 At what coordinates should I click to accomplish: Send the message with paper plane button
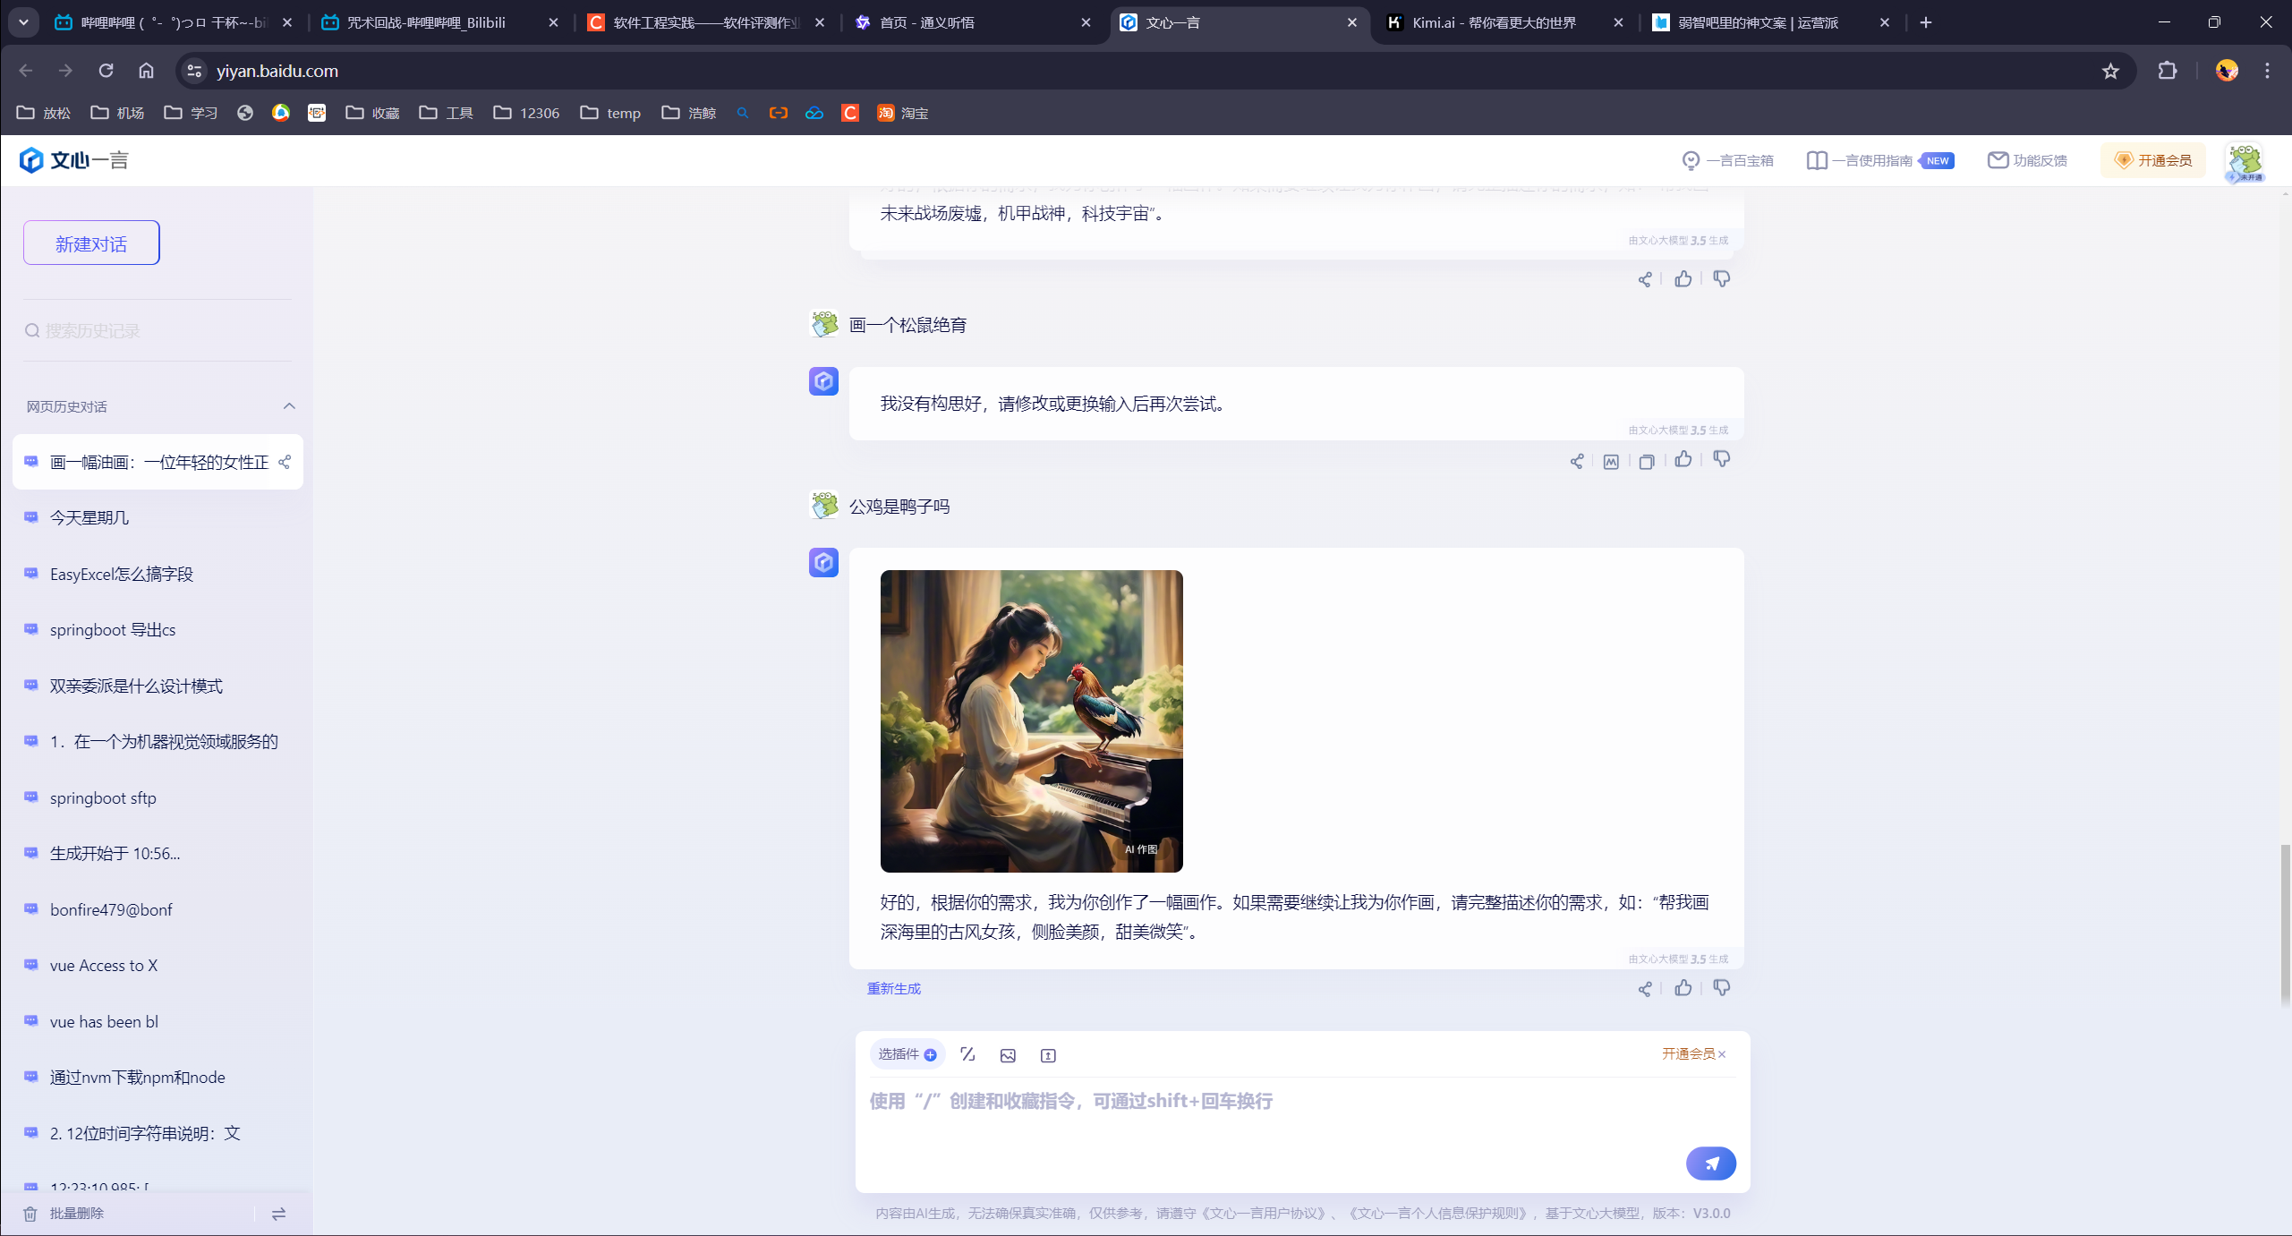coord(1710,1163)
